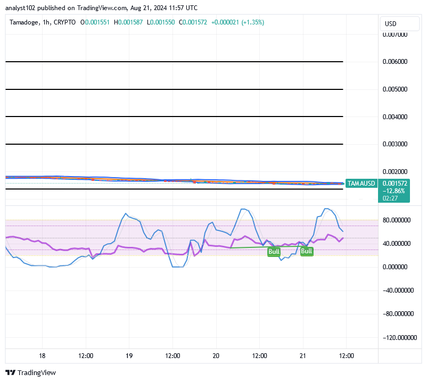This screenshot has height=382, width=427.
Task: Click the -120.000000 indicator scale label
Action: pos(397,338)
